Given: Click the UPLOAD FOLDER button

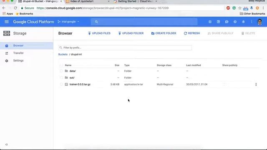Looking at the screenshot, I should pos(131,33).
